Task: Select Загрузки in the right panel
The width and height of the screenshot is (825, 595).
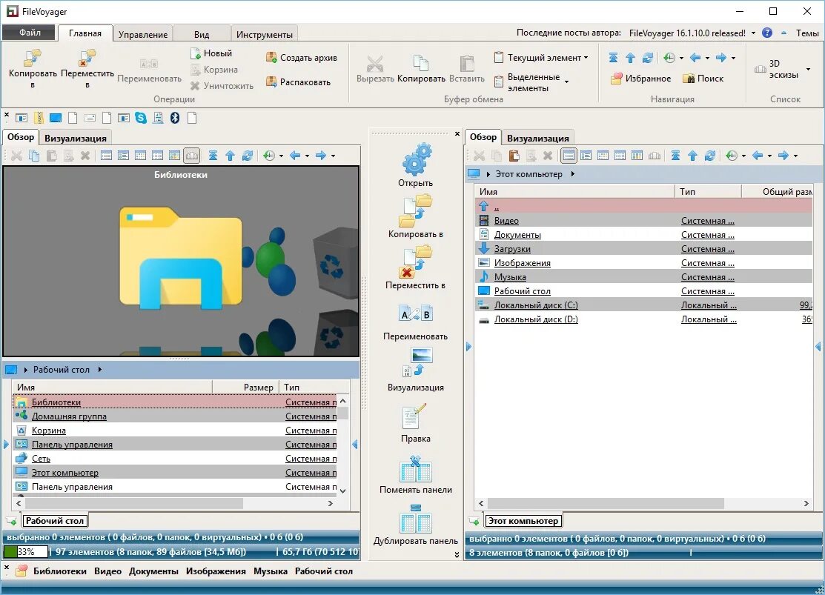Action: click(643, 249)
